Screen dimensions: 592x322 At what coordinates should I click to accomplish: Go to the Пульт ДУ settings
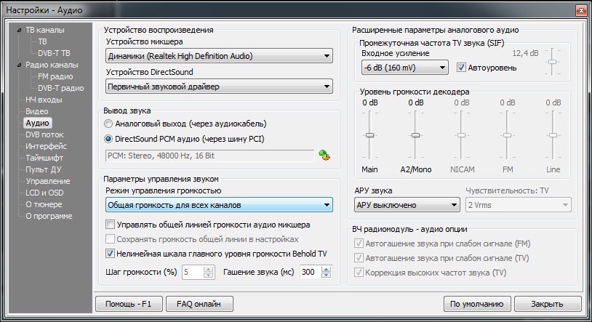click(x=44, y=169)
